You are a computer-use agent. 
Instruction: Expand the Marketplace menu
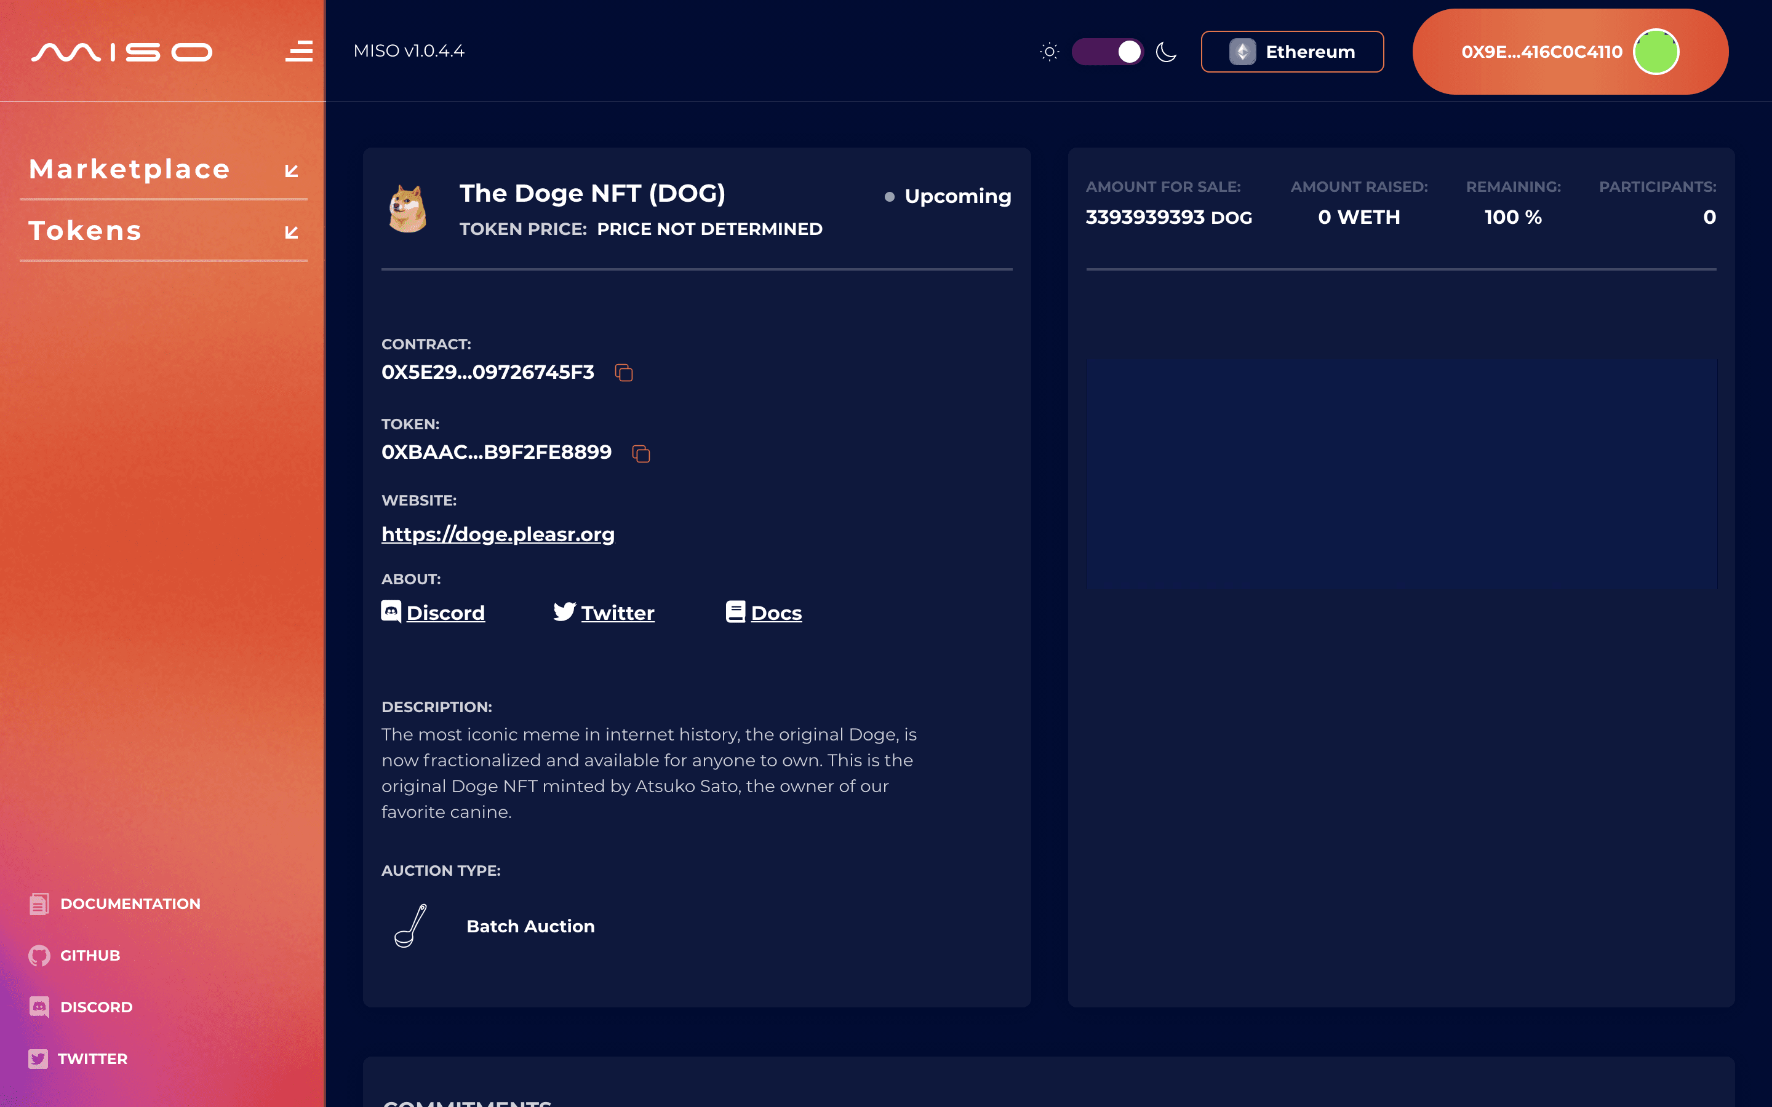coord(163,169)
